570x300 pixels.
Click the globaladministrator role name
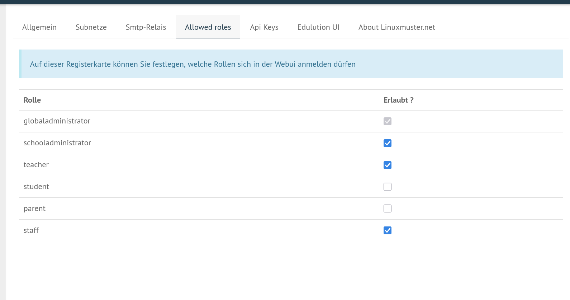click(57, 121)
